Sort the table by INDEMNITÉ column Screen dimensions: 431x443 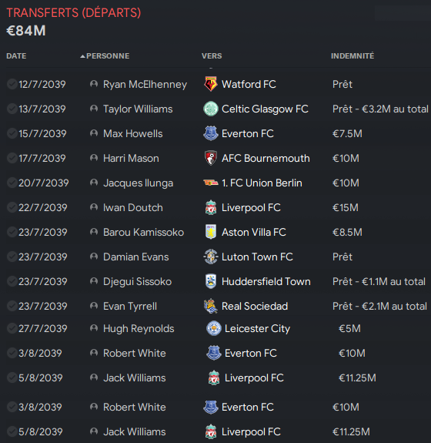coord(352,55)
